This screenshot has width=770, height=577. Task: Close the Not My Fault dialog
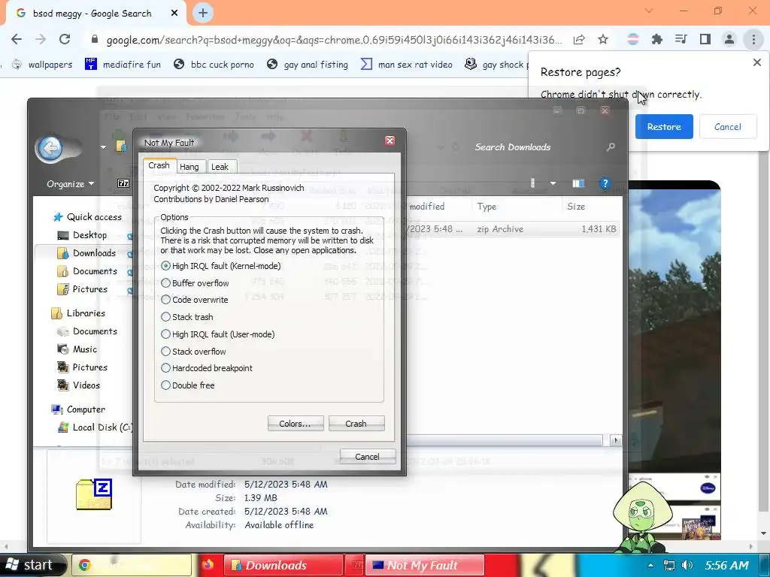click(x=390, y=140)
